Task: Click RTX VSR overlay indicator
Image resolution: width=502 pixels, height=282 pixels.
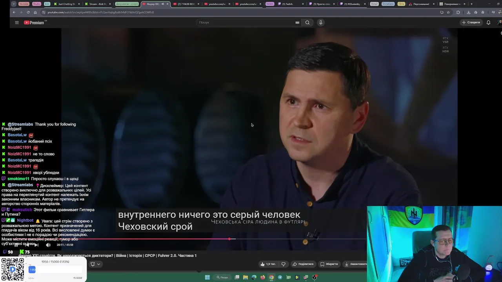Action: (446, 40)
